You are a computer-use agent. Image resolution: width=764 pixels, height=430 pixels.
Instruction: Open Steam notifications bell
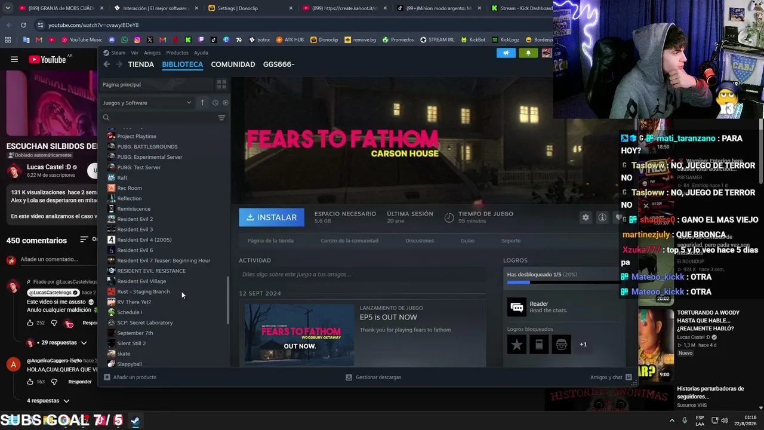click(x=528, y=53)
